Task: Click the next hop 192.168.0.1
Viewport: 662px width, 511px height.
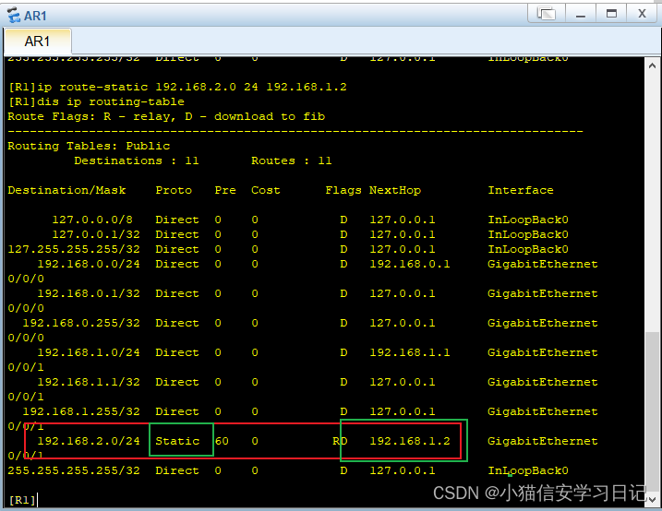Action: [410, 264]
